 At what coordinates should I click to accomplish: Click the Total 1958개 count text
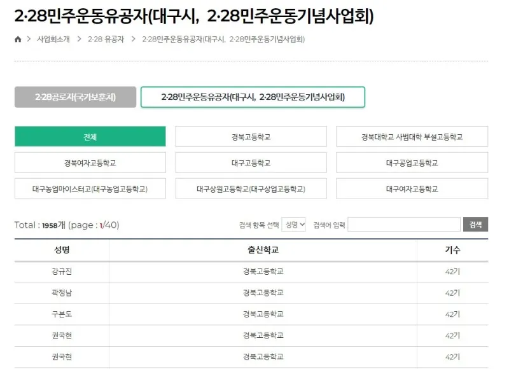(67, 225)
